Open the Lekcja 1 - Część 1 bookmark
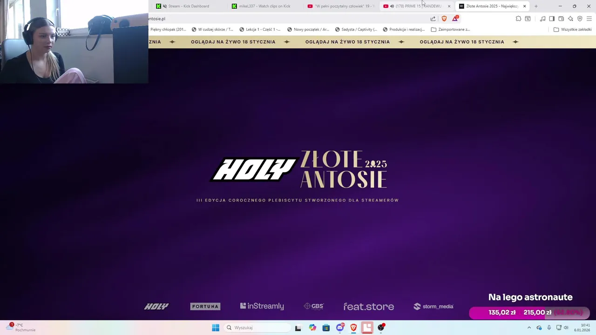 click(260, 29)
